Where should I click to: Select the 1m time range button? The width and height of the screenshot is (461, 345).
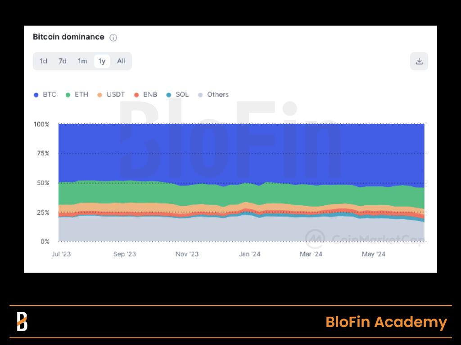(x=82, y=61)
